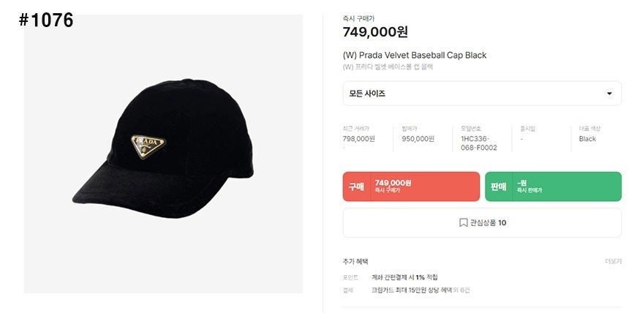The height and width of the screenshot is (313, 629).
Task: Click the bookmark icon beside 관심상품
Action: [x=463, y=222]
